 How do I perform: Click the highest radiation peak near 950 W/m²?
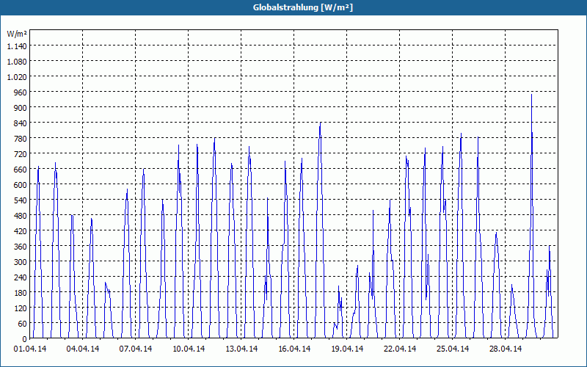pos(531,95)
